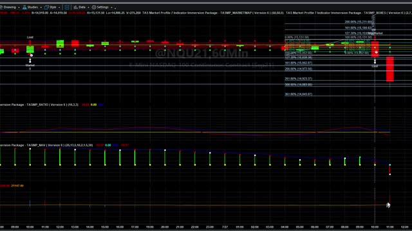Expand the Settings dropdown arrow

click(x=111, y=7)
